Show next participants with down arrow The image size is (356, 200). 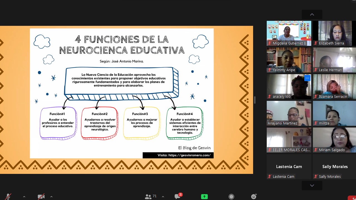(x=312, y=186)
